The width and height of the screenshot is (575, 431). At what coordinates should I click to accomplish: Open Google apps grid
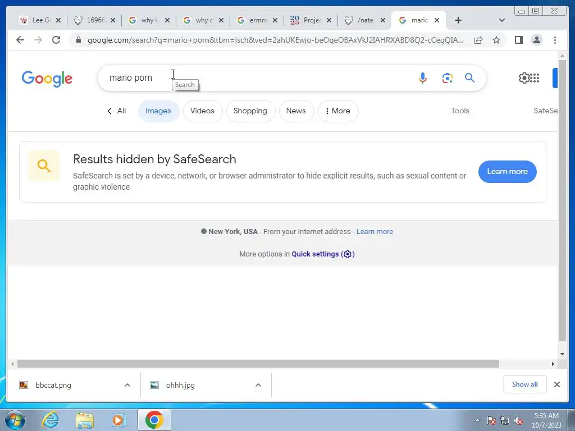pos(535,77)
